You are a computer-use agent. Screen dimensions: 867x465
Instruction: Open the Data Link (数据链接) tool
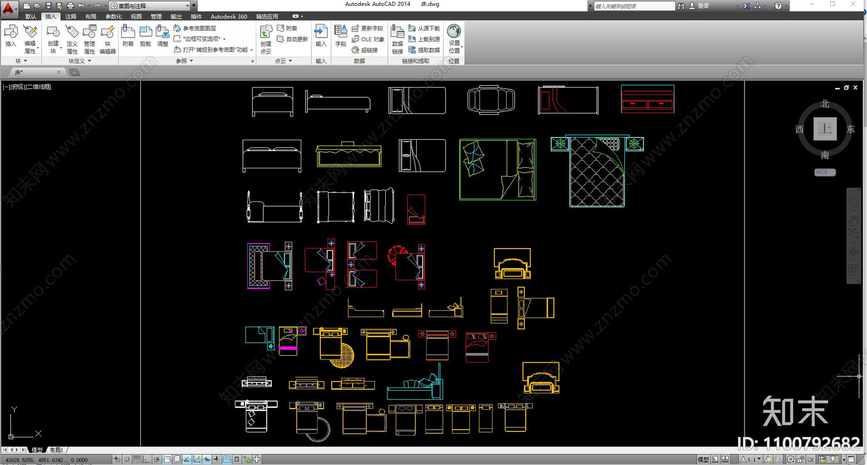[x=398, y=39]
